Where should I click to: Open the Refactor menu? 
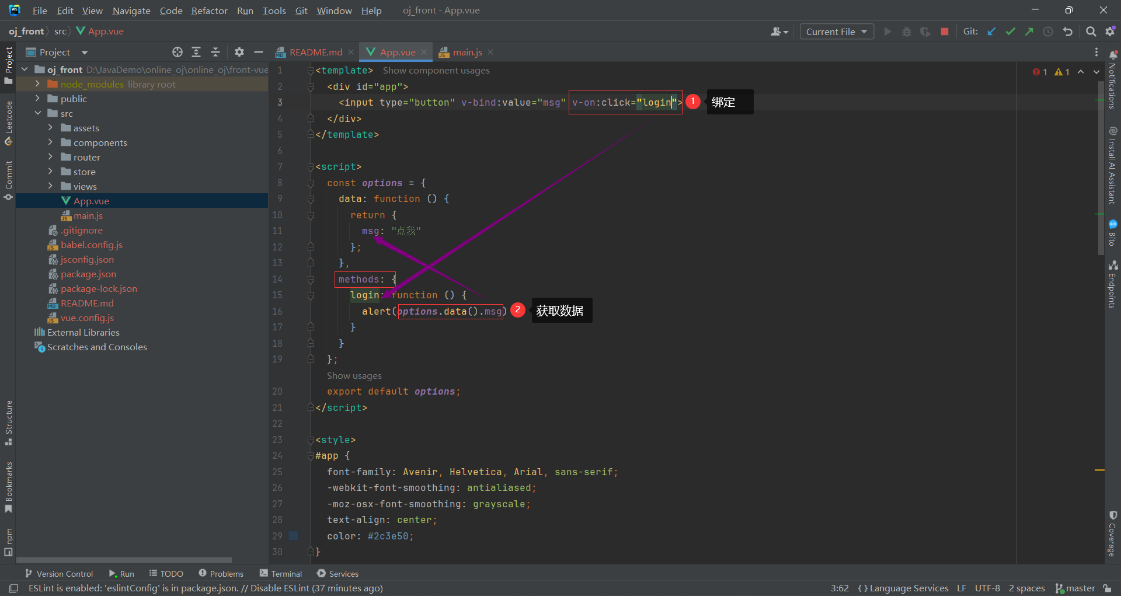(209, 11)
